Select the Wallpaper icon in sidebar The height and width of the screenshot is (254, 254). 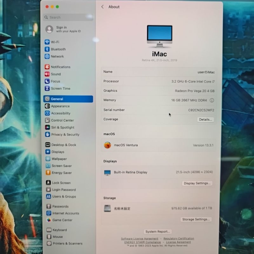(48, 159)
